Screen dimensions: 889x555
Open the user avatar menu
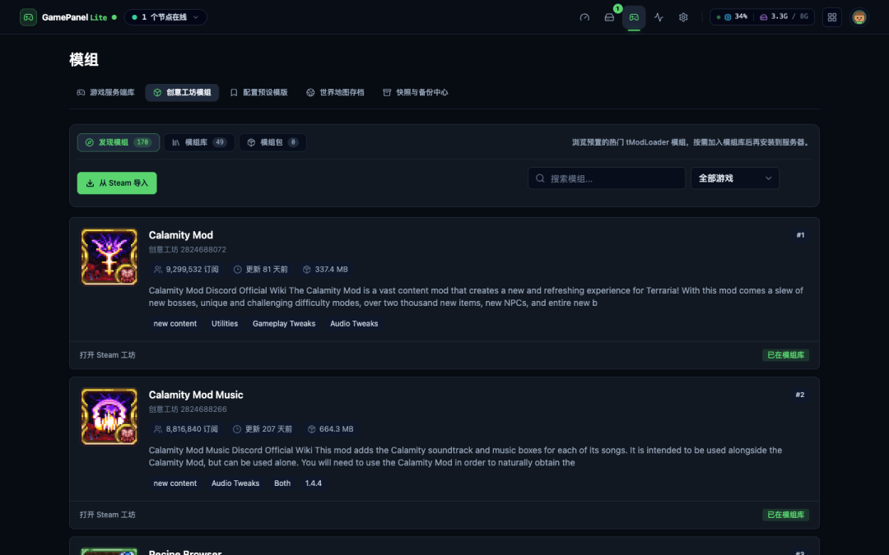(x=859, y=17)
